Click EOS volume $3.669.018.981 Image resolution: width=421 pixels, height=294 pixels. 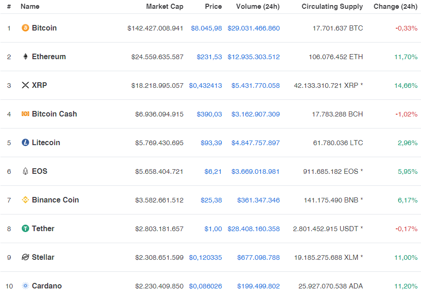pos(255,171)
